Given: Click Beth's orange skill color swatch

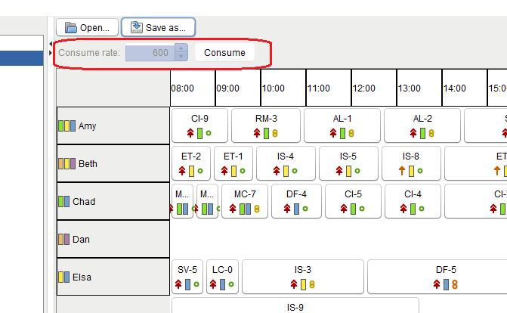Looking at the screenshot, I should pyautogui.click(x=62, y=164).
